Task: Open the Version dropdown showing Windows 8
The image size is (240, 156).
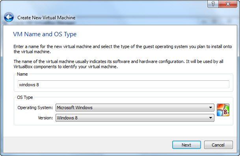Action: point(135,118)
